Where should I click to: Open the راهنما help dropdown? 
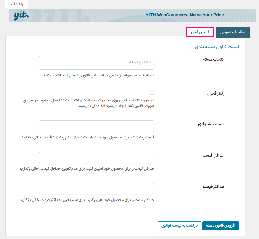16,4
